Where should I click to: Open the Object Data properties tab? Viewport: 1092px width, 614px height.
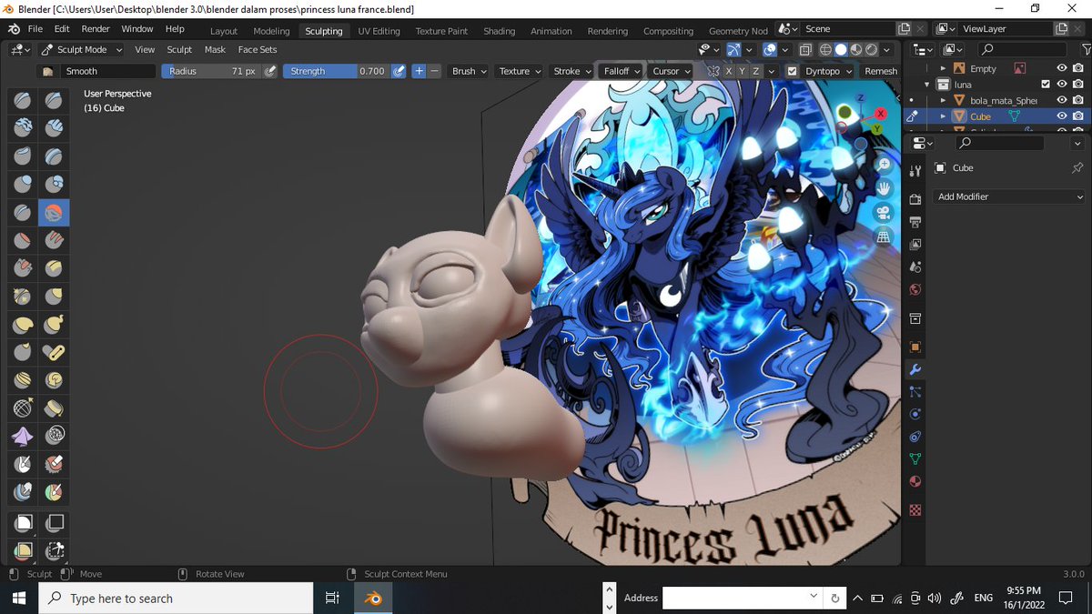tap(915, 459)
